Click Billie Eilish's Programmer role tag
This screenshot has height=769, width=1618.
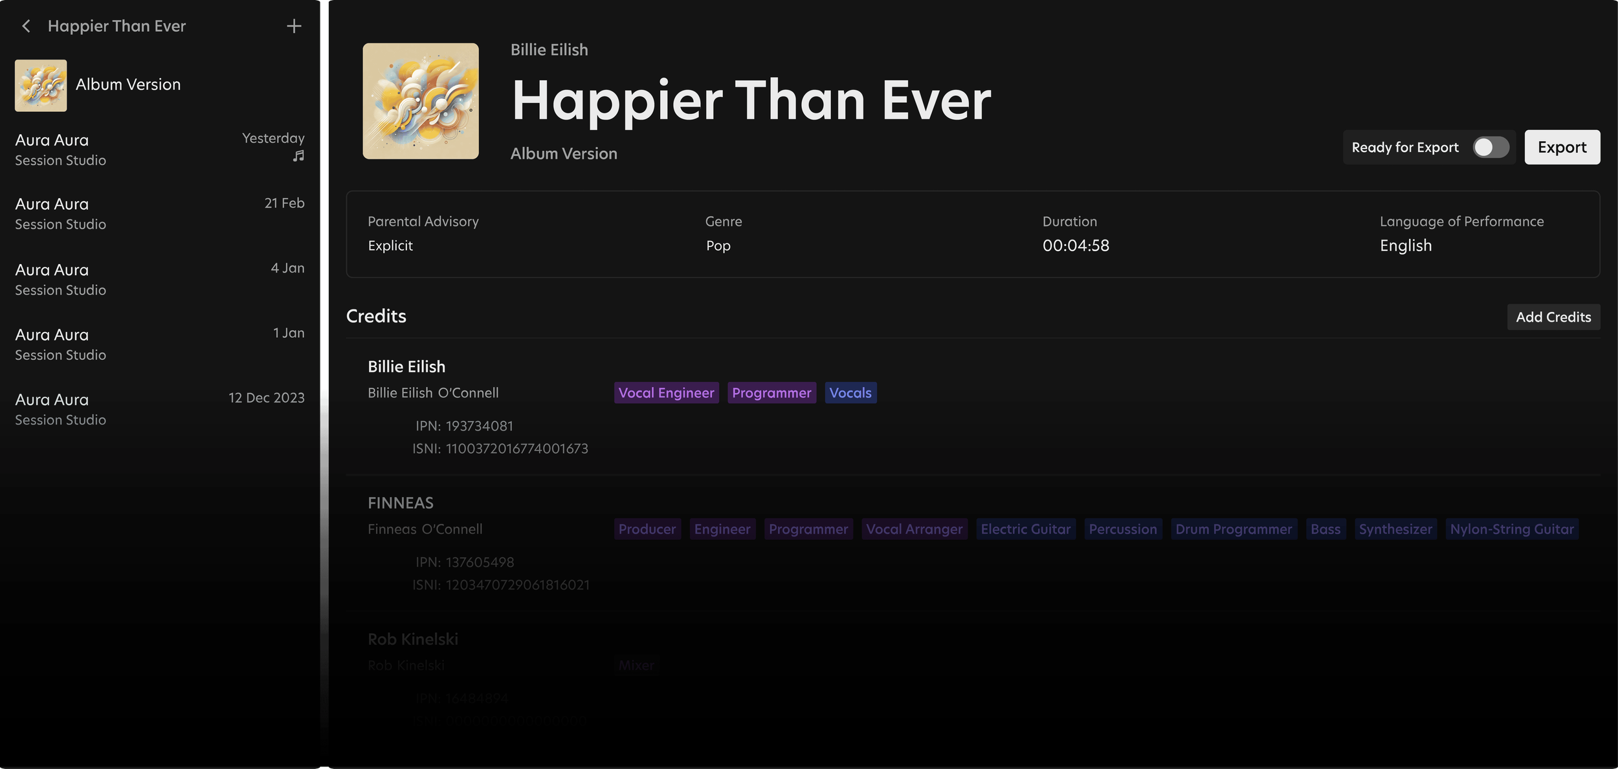pos(771,393)
